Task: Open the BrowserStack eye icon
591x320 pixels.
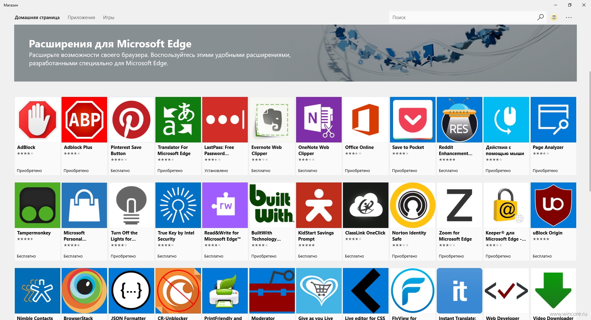Action: pyautogui.click(x=84, y=291)
